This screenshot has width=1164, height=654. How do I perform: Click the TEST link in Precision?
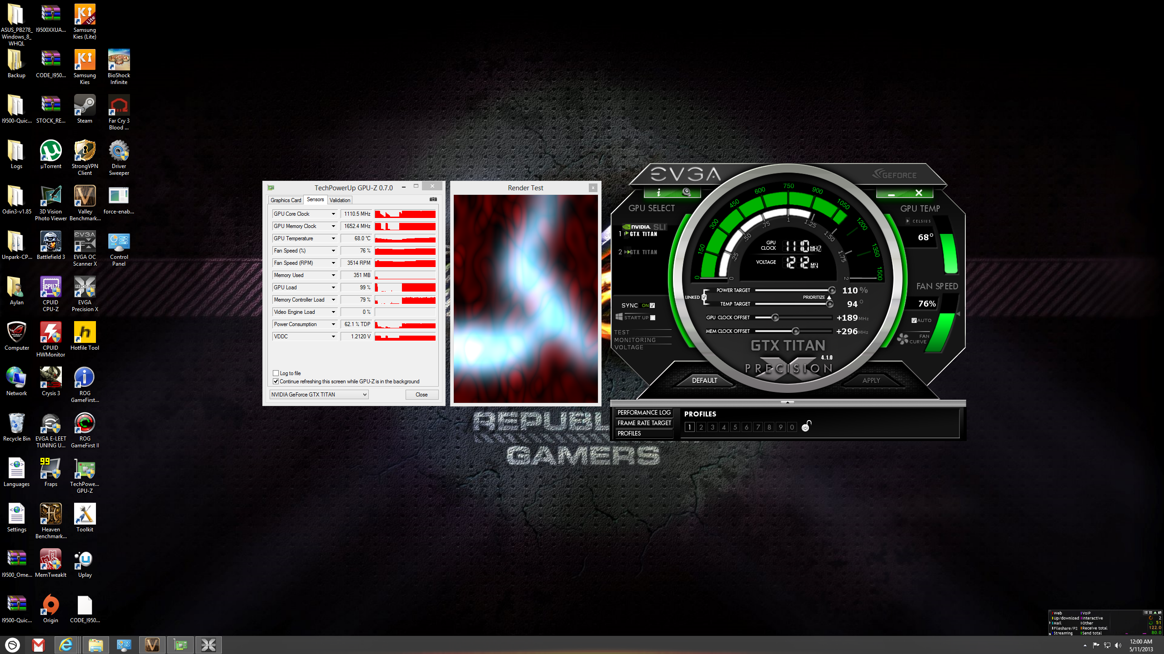click(x=622, y=332)
